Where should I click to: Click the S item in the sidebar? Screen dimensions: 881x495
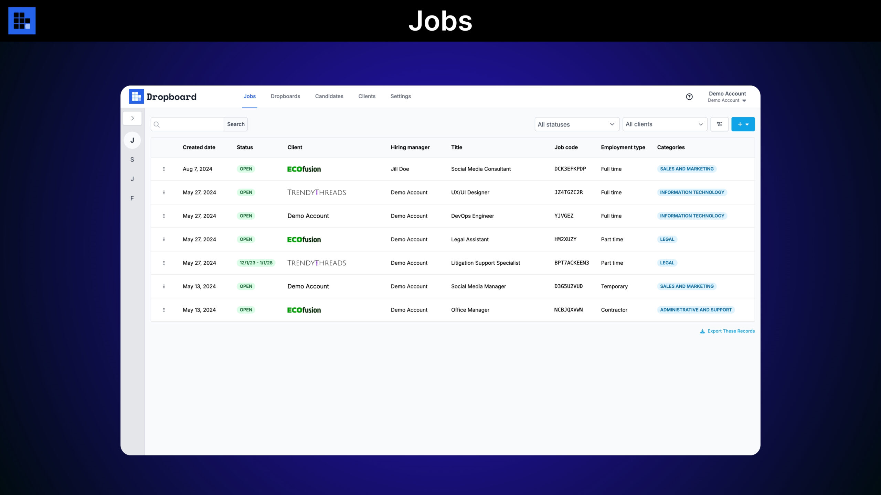pos(132,159)
